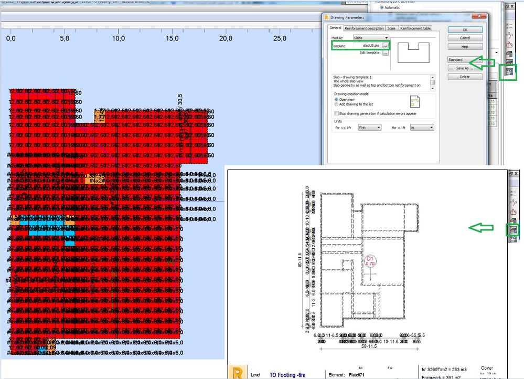
Task: Click the red calculation options icon in the right toolbar
Action: click(x=509, y=44)
